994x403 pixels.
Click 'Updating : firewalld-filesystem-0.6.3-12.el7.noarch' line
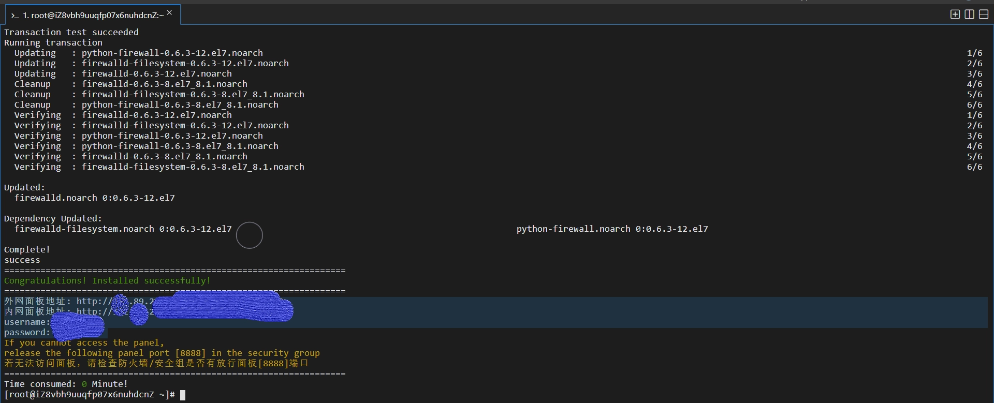(152, 63)
